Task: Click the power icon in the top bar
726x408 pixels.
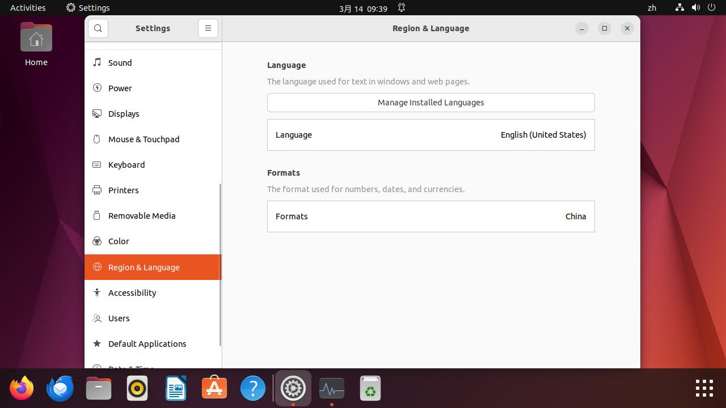Action: 712,8
